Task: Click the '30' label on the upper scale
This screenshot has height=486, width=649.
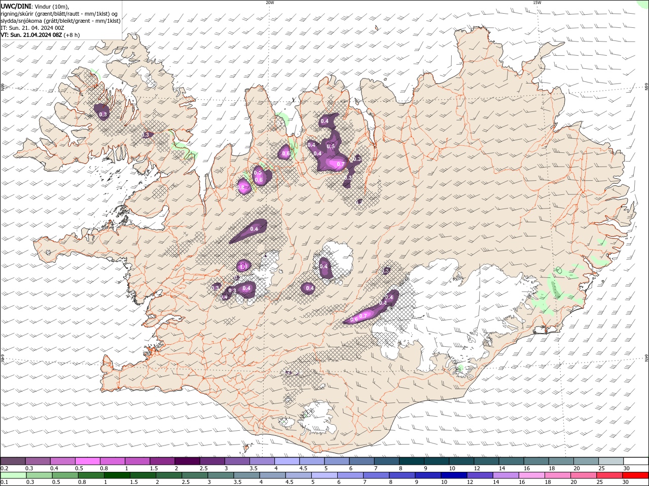Action: [x=627, y=468]
